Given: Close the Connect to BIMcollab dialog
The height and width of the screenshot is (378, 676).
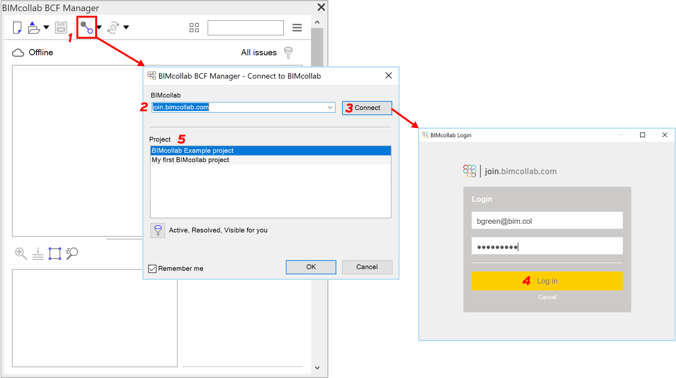Looking at the screenshot, I should (388, 76).
